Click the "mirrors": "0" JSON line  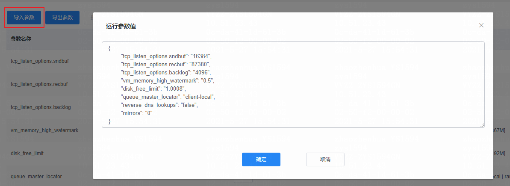[137, 113]
